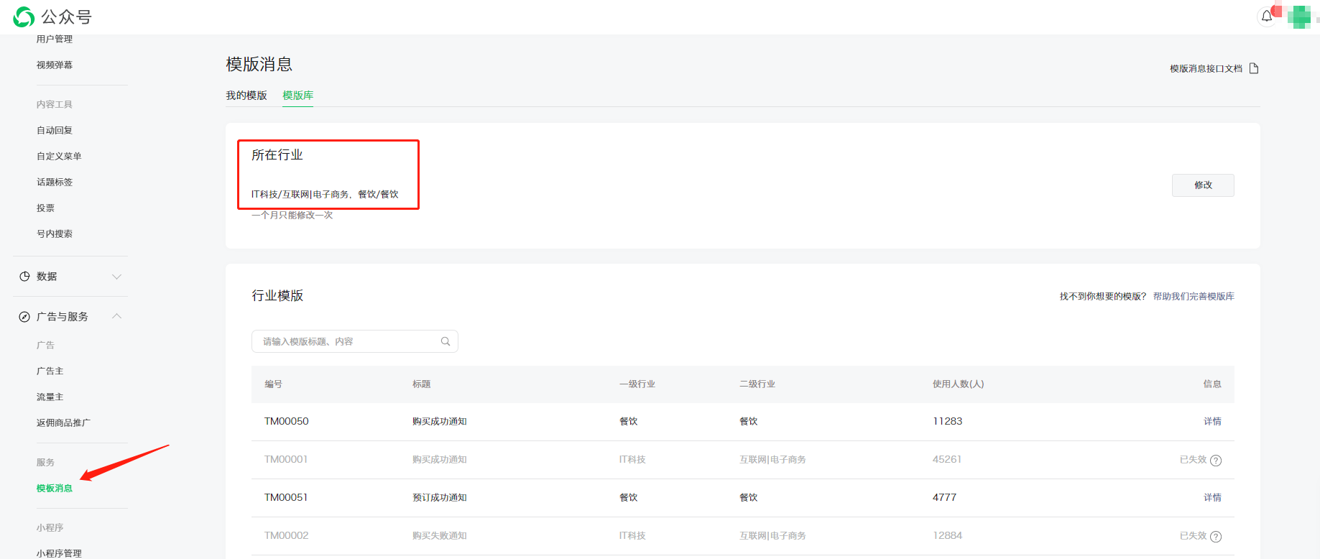Image resolution: width=1320 pixels, height=559 pixels.
Task: Open 自动回复 in the sidebar
Action: (x=55, y=130)
